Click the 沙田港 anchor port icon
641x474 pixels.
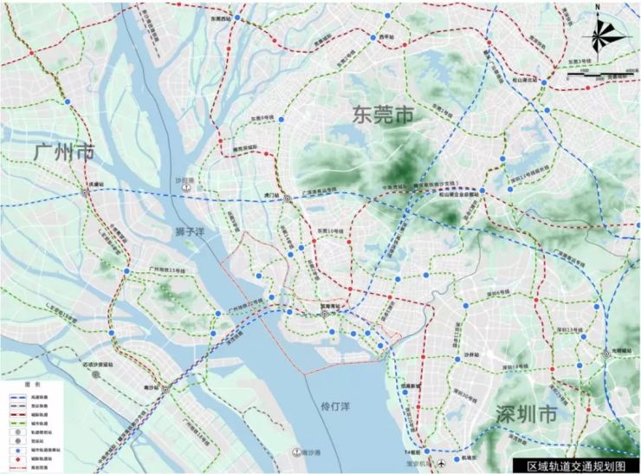coord(186,187)
